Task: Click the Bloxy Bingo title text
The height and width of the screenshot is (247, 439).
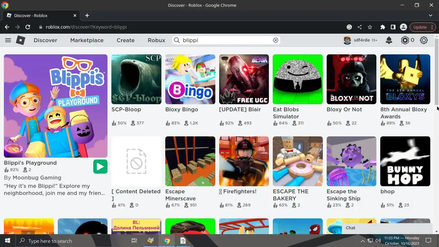Action: pyautogui.click(x=182, y=109)
